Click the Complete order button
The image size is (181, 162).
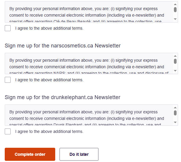pyautogui.click(x=30, y=154)
